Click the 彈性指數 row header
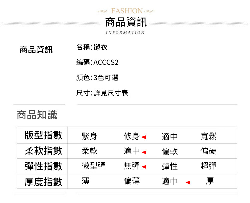 [43, 166]
